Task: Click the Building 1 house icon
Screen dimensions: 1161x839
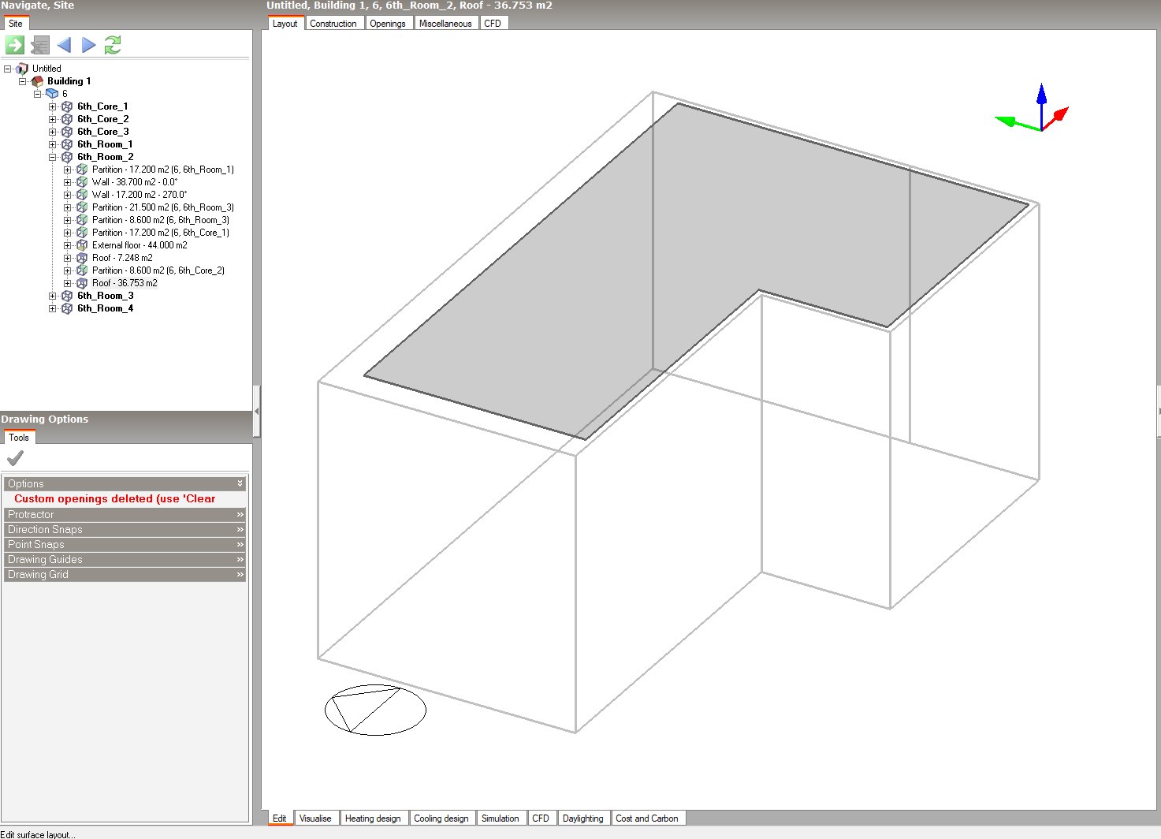Action: (x=37, y=81)
